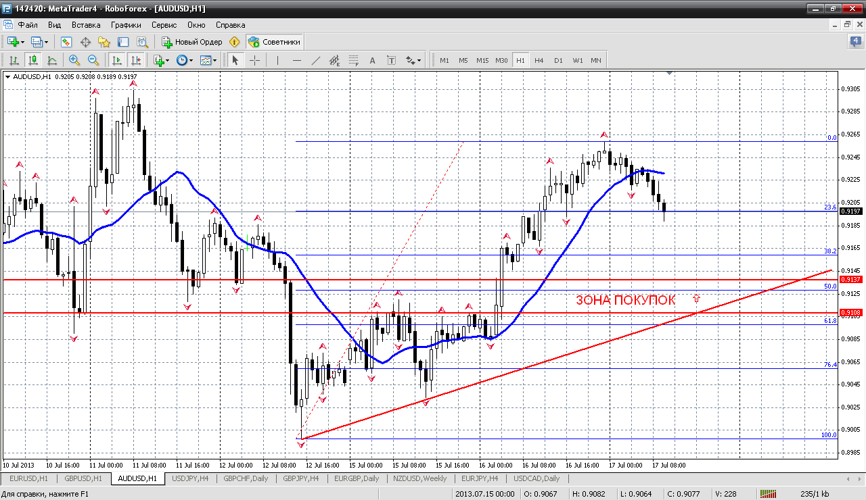866x500 pixels.
Task: Select the trendline drawing tool
Action: pos(315,60)
